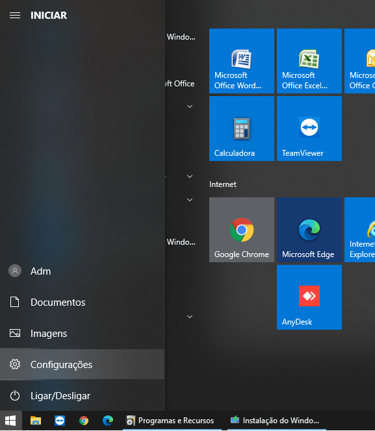Image resolution: width=375 pixels, height=431 pixels.
Task: Open the Adm user account entry
Action: 83,271
